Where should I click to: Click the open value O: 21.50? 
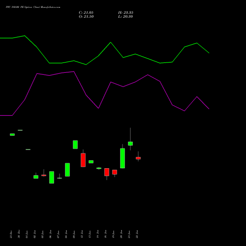pos(86,17)
